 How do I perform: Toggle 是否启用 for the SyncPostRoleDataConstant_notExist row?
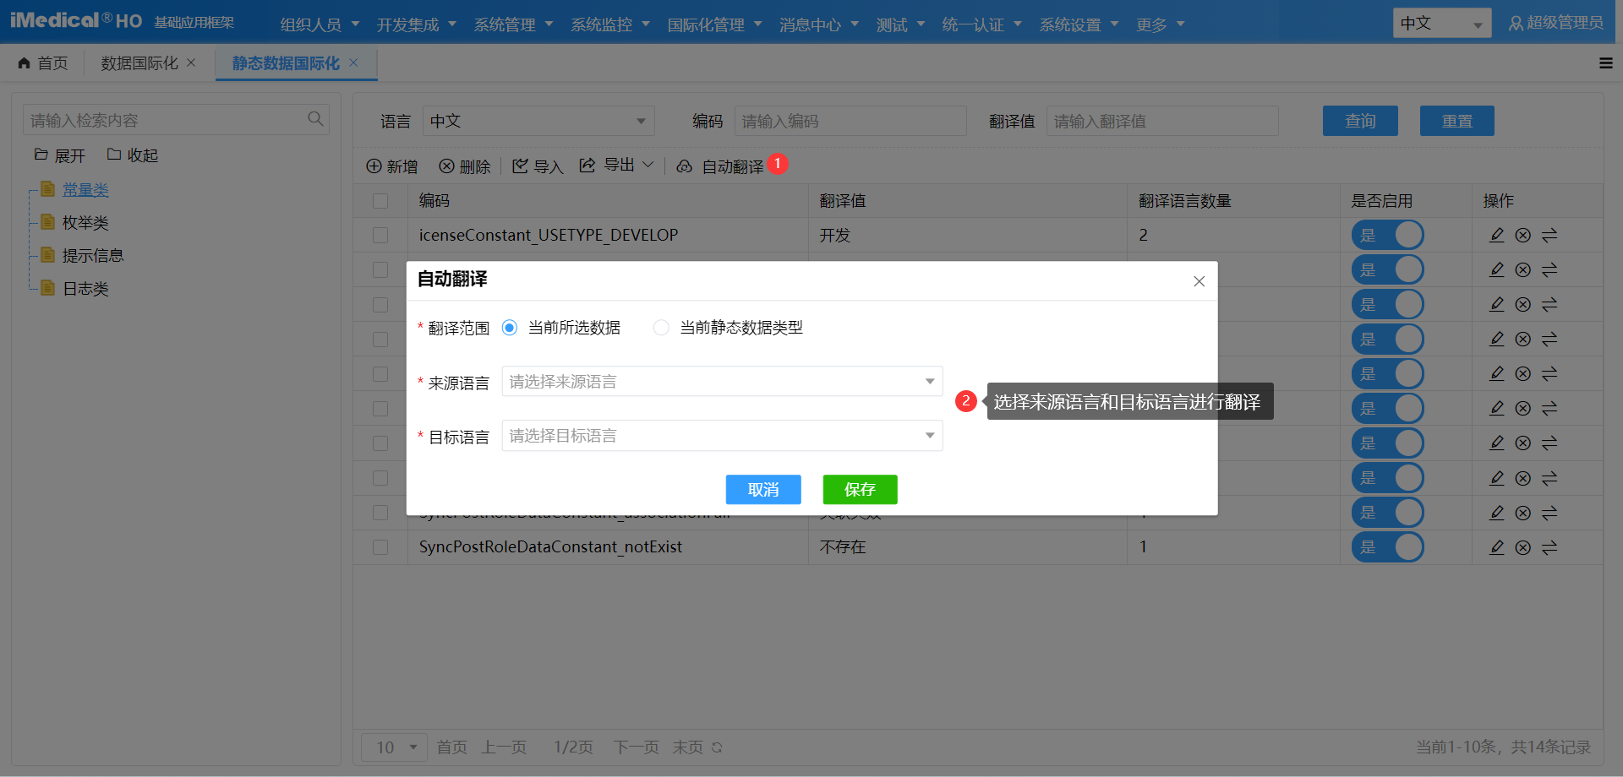[x=1387, y=547]
